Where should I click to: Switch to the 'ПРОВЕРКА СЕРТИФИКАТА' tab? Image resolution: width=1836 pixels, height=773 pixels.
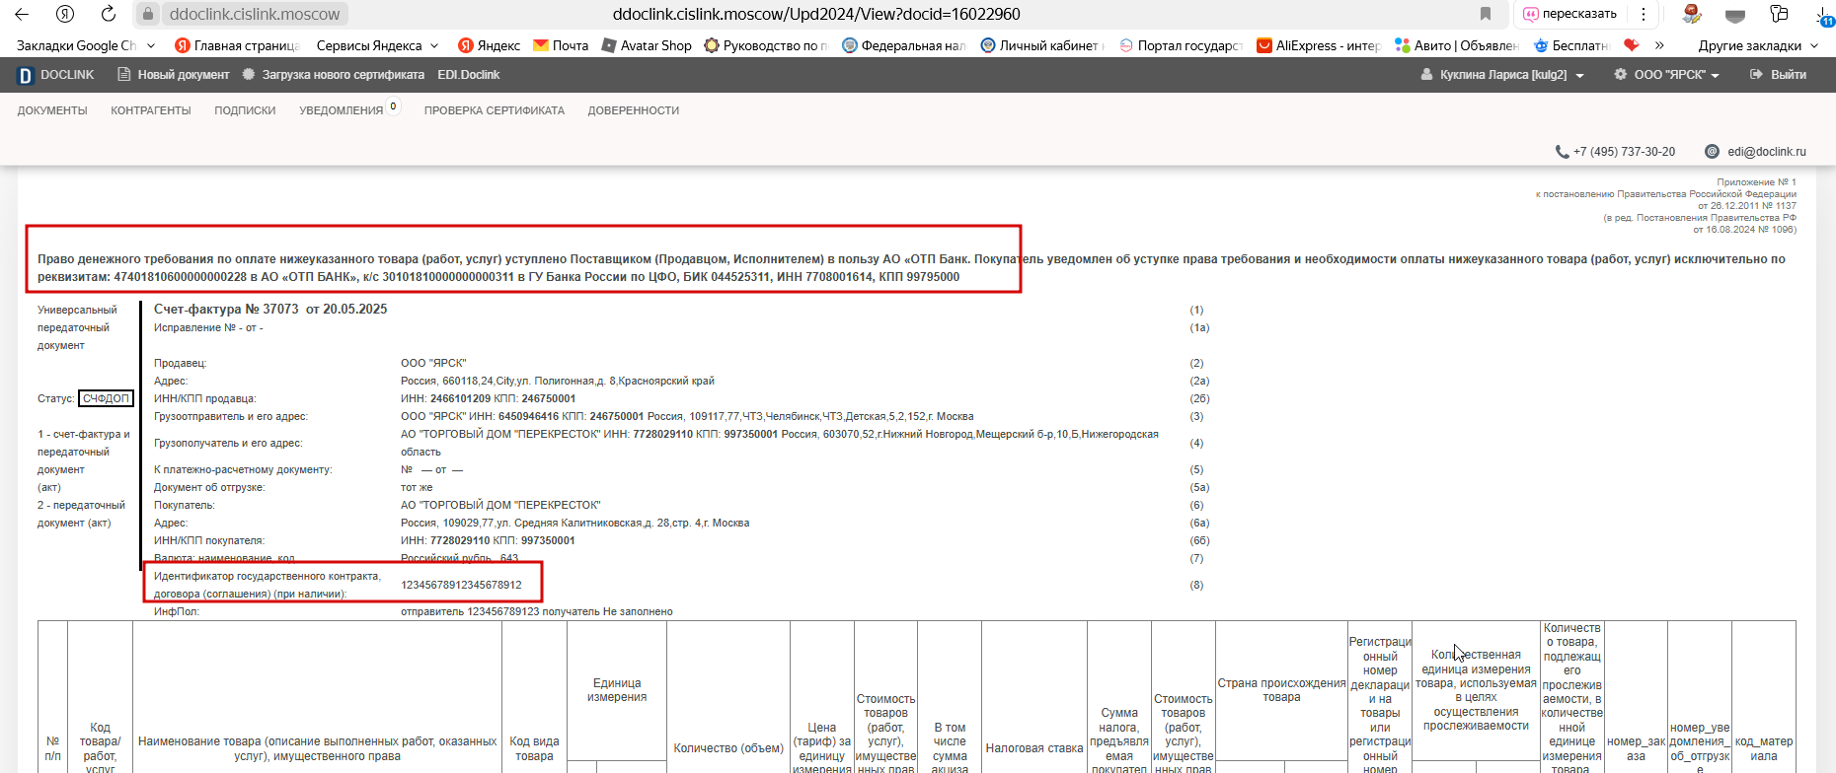(x=495, y=110)
